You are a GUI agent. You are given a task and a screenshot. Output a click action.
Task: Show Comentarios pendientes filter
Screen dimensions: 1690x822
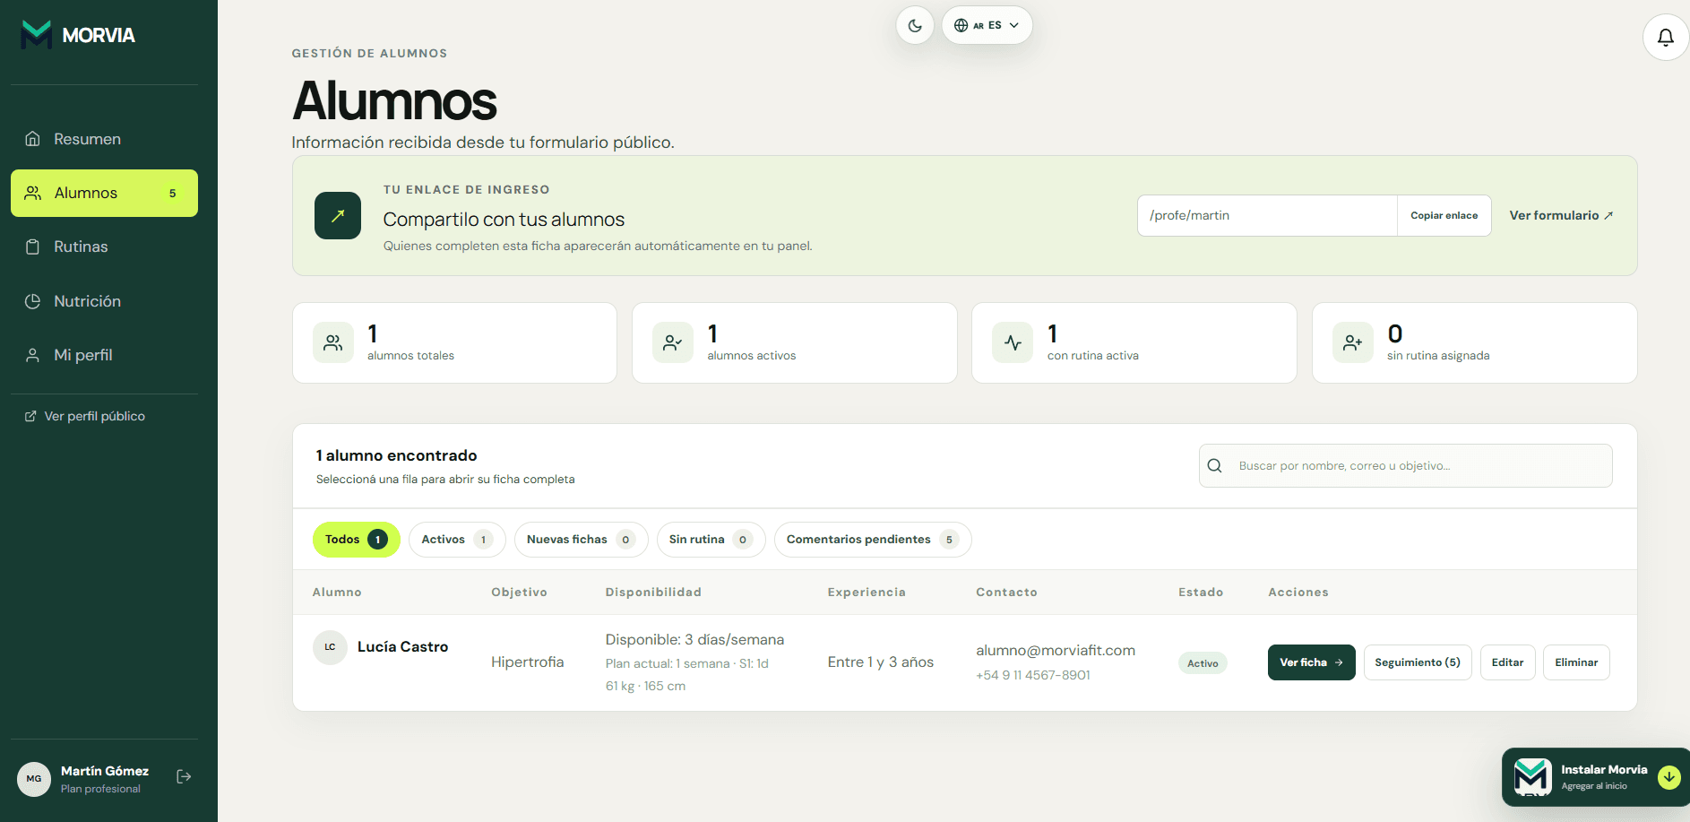pos(873,540)
